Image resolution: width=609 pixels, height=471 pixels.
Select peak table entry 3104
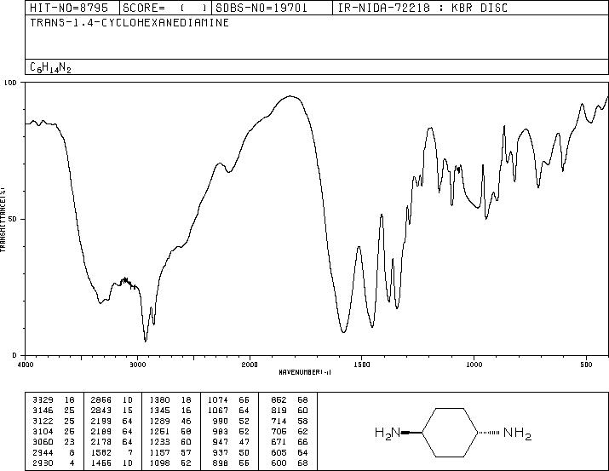click(43, 431)
